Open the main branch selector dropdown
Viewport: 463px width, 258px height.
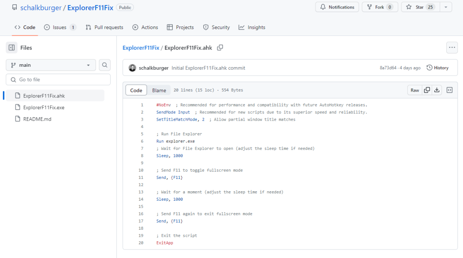tap(51, 65)
